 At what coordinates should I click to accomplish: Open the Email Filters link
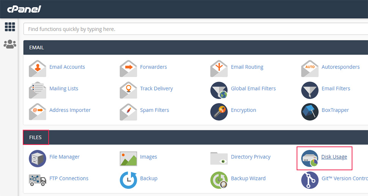[x=336, y=89]
